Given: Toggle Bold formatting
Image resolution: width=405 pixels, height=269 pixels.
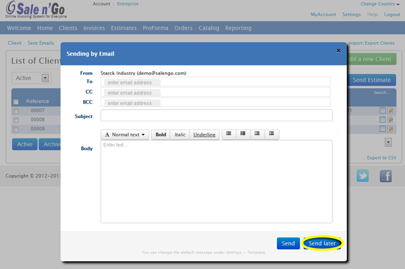Looking at the screenshot, I should pyautogui.click(x=161, y=134).
